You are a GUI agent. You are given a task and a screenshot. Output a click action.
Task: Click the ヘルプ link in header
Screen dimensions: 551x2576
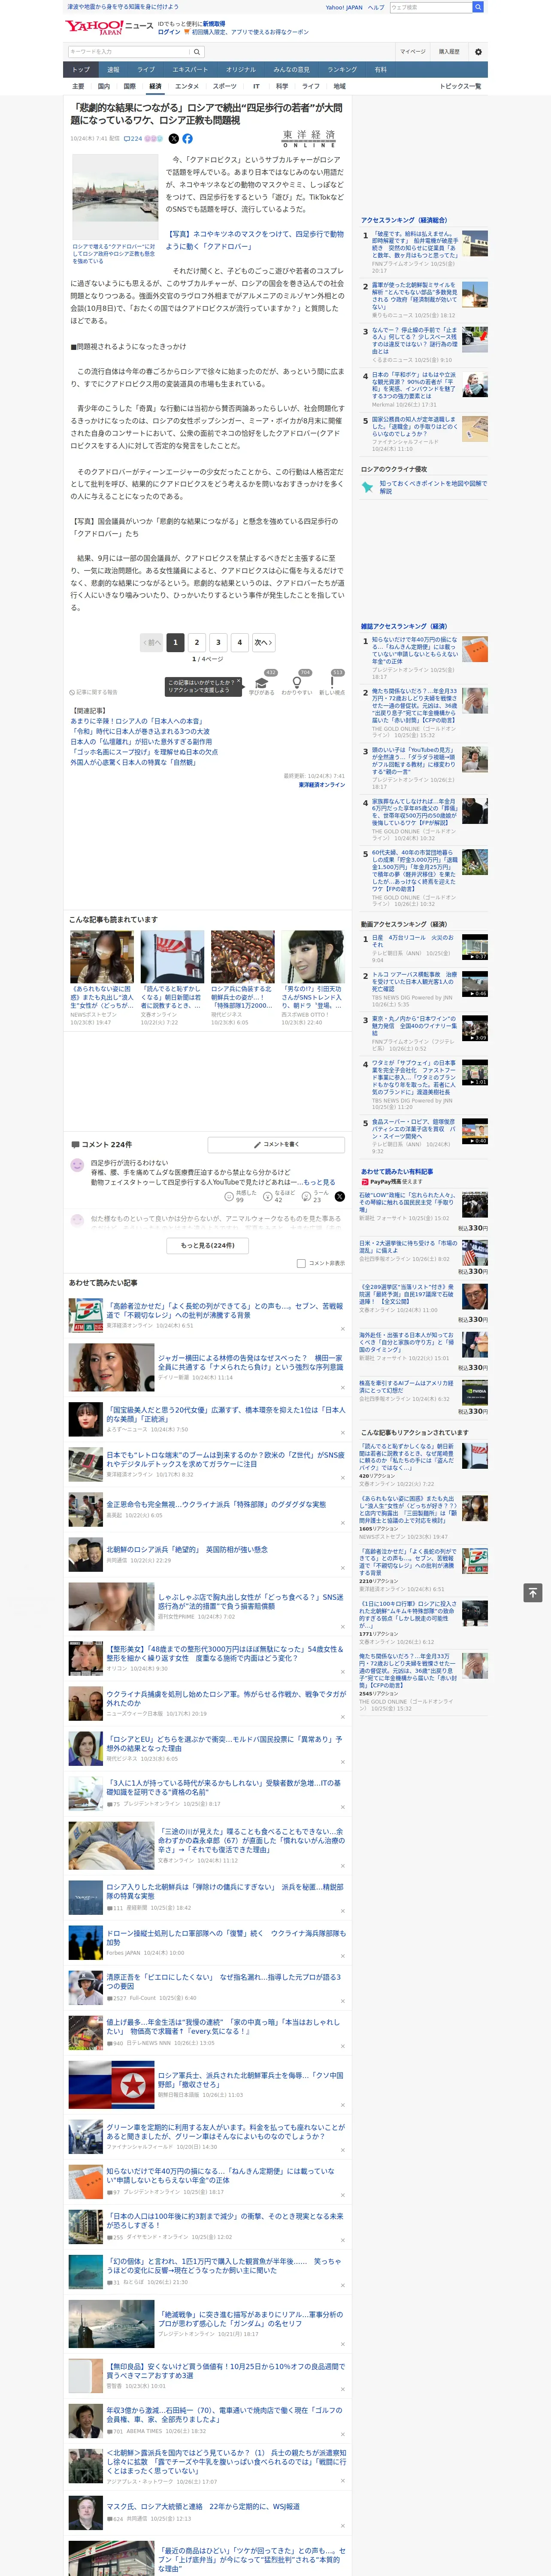tap(375, 7)
